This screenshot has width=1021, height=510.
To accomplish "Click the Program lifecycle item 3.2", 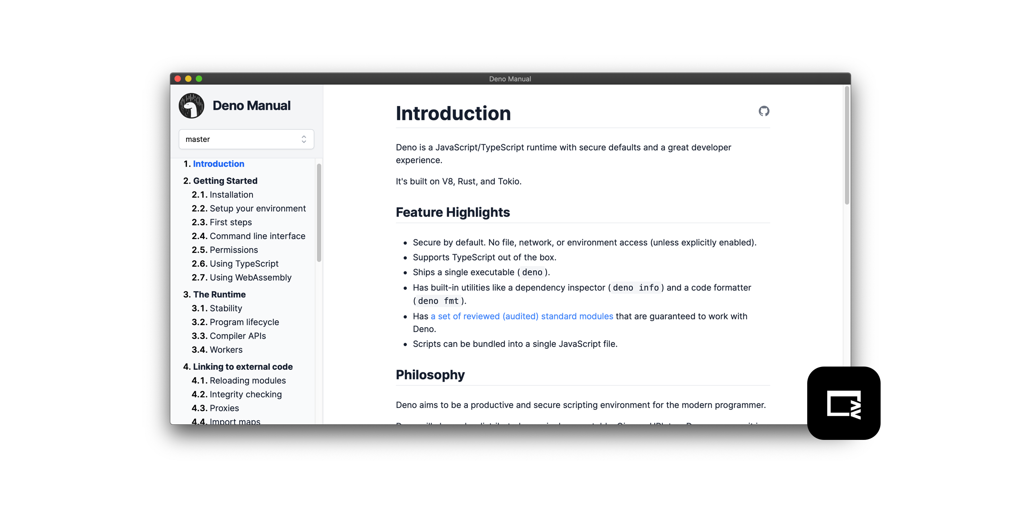I will (244, 322).
